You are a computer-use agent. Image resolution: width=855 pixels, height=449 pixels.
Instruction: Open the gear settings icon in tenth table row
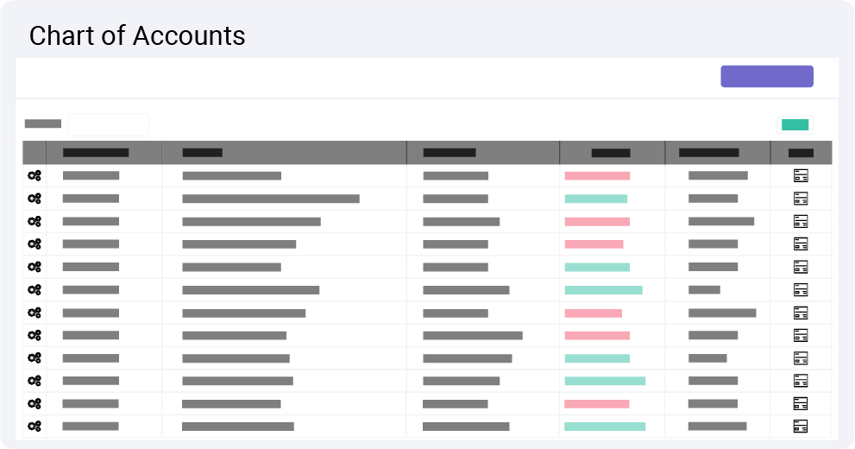click(35, 380)
